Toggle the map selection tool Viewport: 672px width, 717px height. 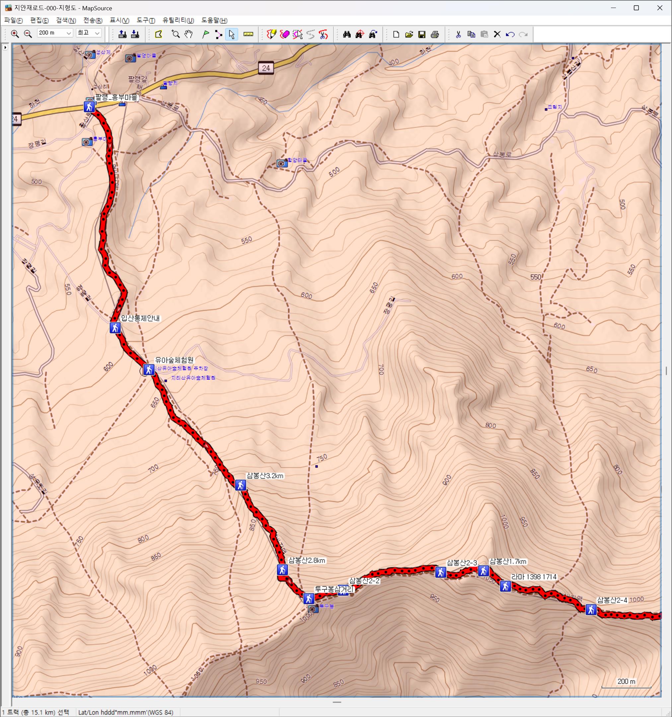click(159, 34)
